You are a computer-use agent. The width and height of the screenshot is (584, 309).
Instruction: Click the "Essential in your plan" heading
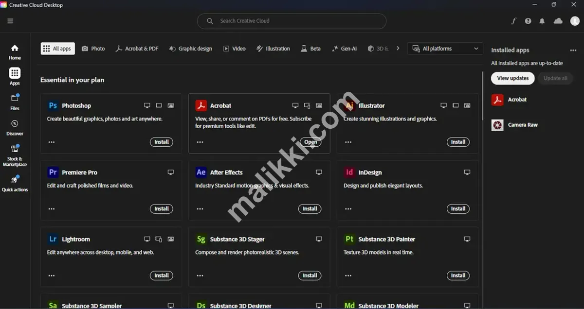73,80
